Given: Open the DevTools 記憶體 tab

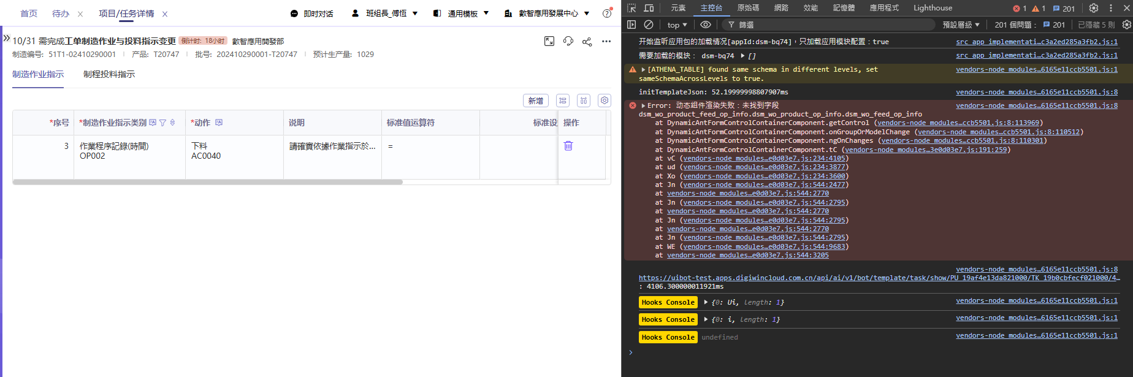Looking at the screenshot, I should click(x=844, y=8).
